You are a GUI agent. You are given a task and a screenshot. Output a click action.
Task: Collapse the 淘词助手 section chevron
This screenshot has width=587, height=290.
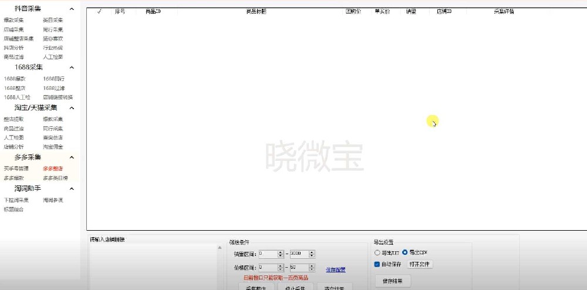click(72, 189)
